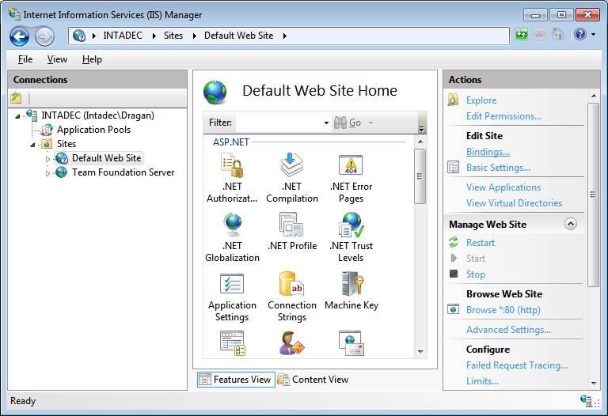Open the Help menu

92,59
